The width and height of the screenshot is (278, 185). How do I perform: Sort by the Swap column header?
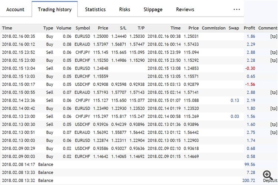click(234, 28)
